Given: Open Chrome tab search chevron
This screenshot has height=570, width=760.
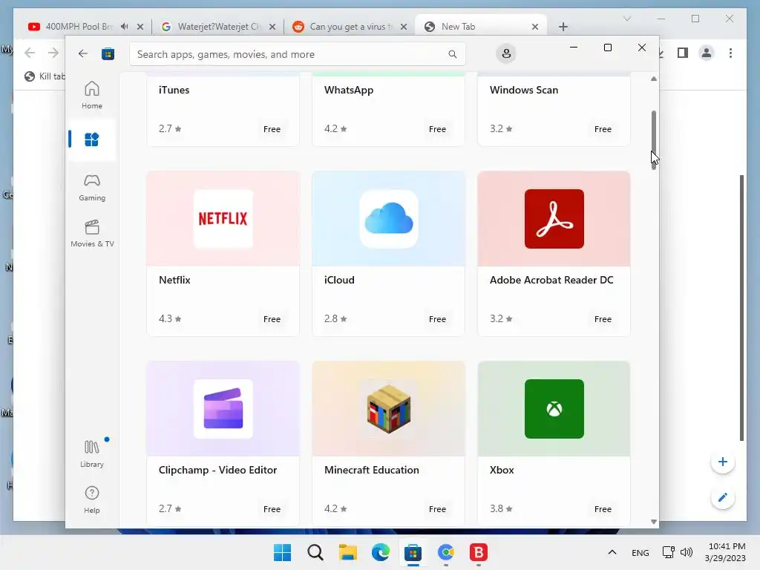Looking at the screenshot, I should coord(626,19).
